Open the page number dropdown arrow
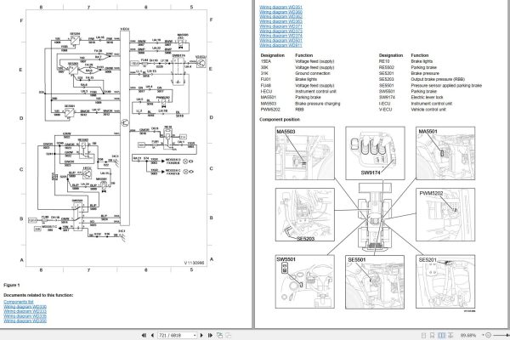Image resolution: width=510 pixels, height=340 pixels. pos(195,336)
